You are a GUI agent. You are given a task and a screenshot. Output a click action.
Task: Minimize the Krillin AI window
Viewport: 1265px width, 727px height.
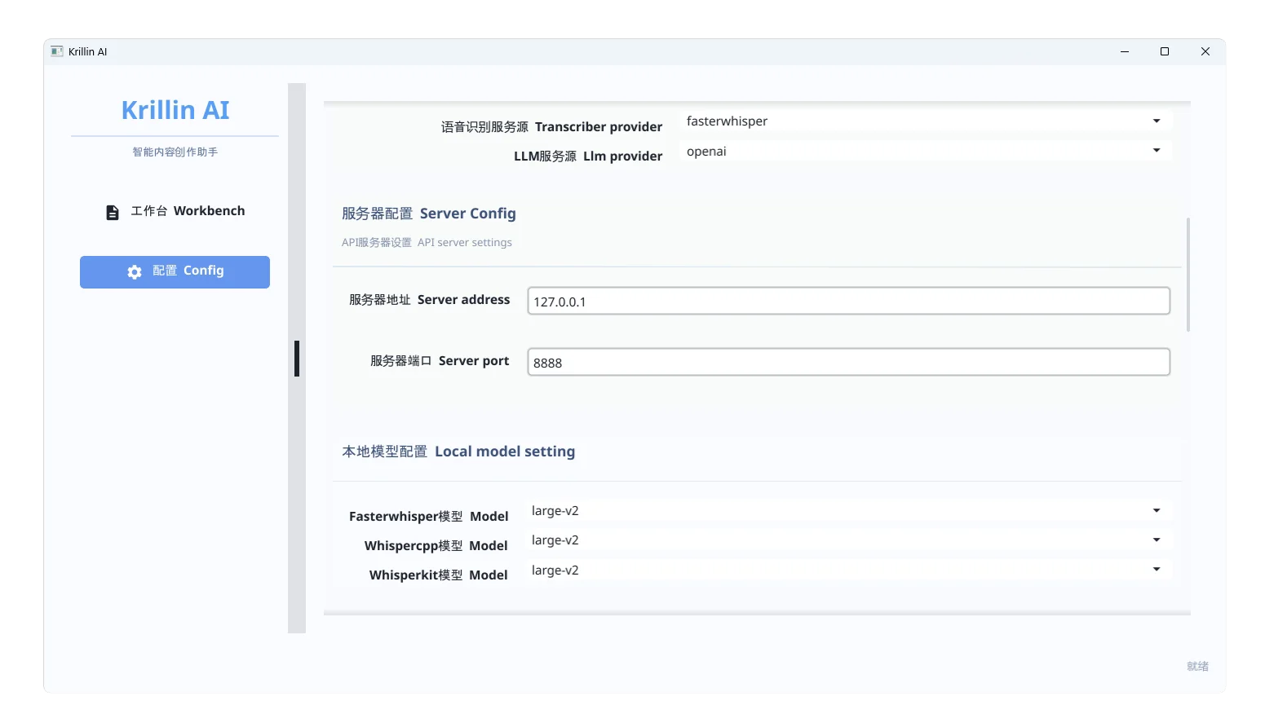(x=1124, y=51)
